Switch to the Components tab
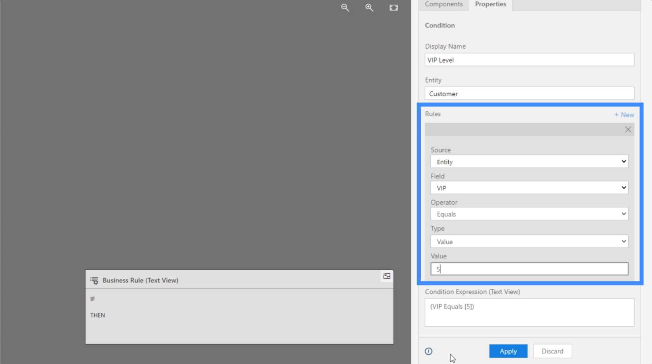 click(444, 4)
